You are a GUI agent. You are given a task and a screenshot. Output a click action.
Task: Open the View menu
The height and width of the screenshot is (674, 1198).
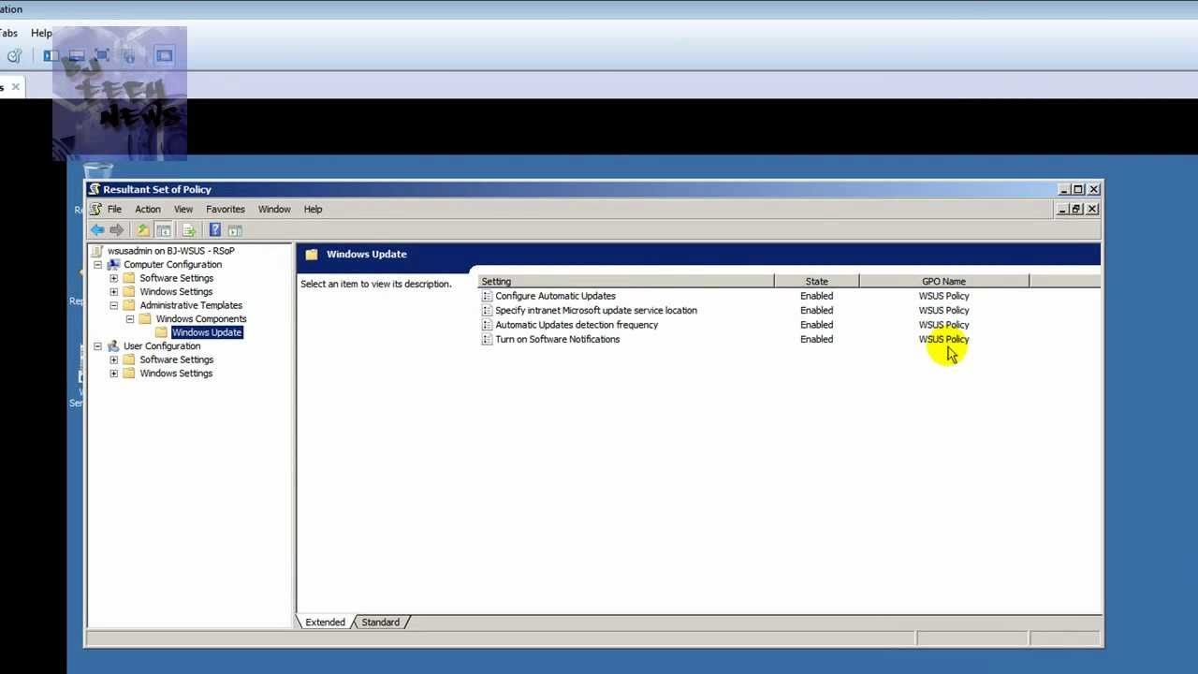183,209
